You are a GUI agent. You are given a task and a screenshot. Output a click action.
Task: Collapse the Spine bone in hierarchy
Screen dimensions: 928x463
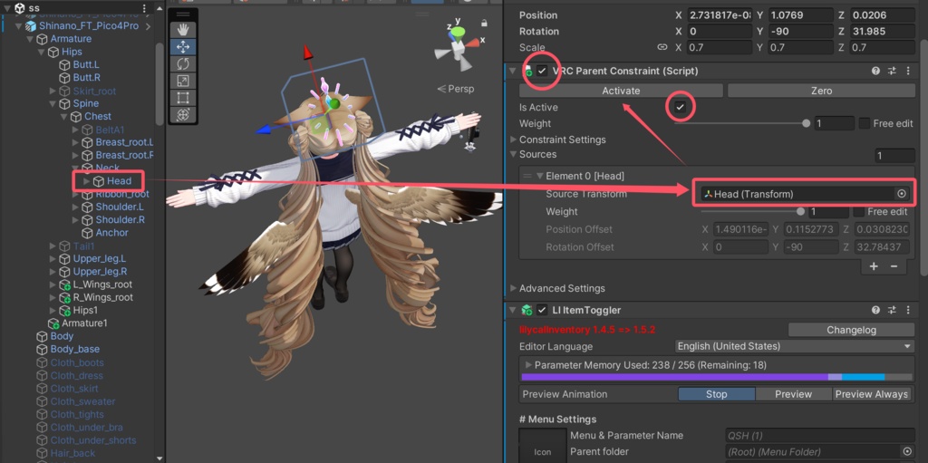tap(52, 103)
